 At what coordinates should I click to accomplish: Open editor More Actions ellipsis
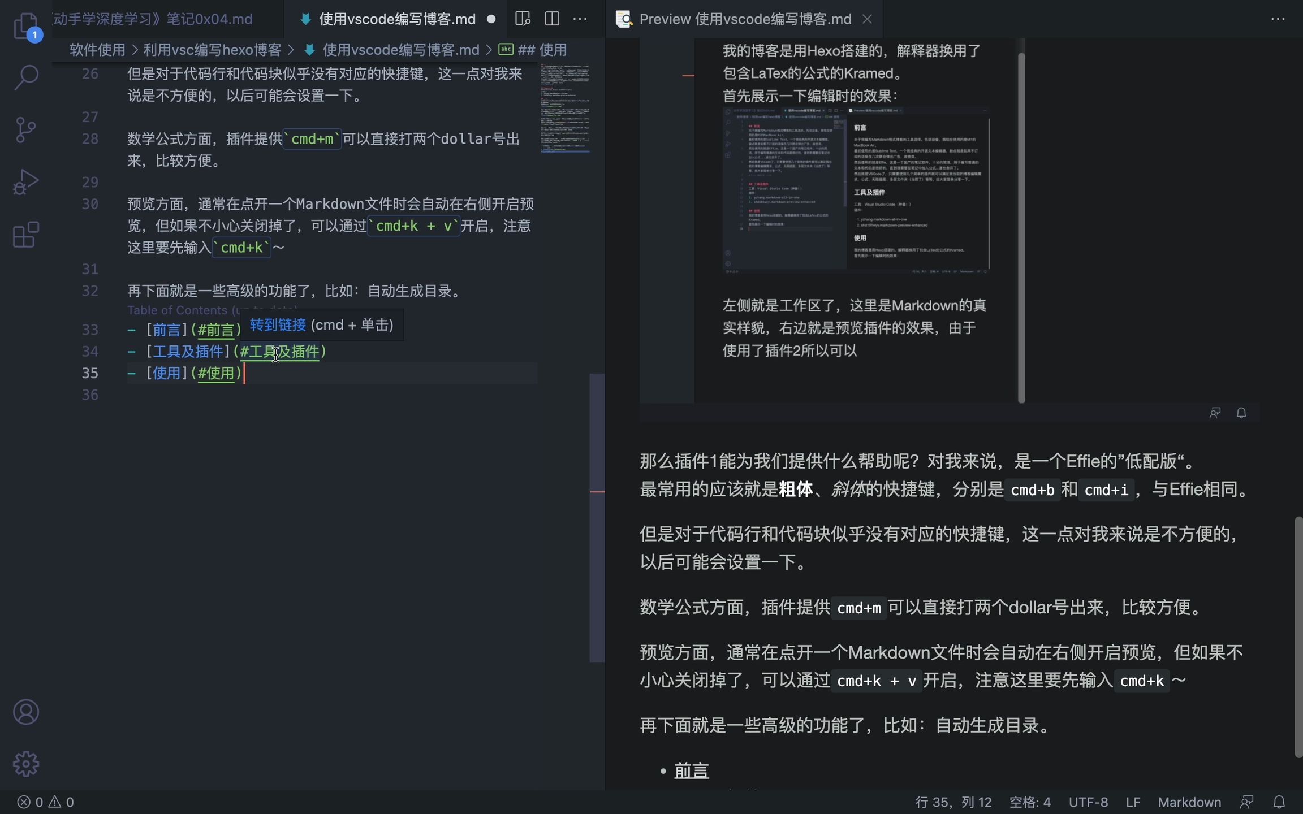tap(580, 19)
